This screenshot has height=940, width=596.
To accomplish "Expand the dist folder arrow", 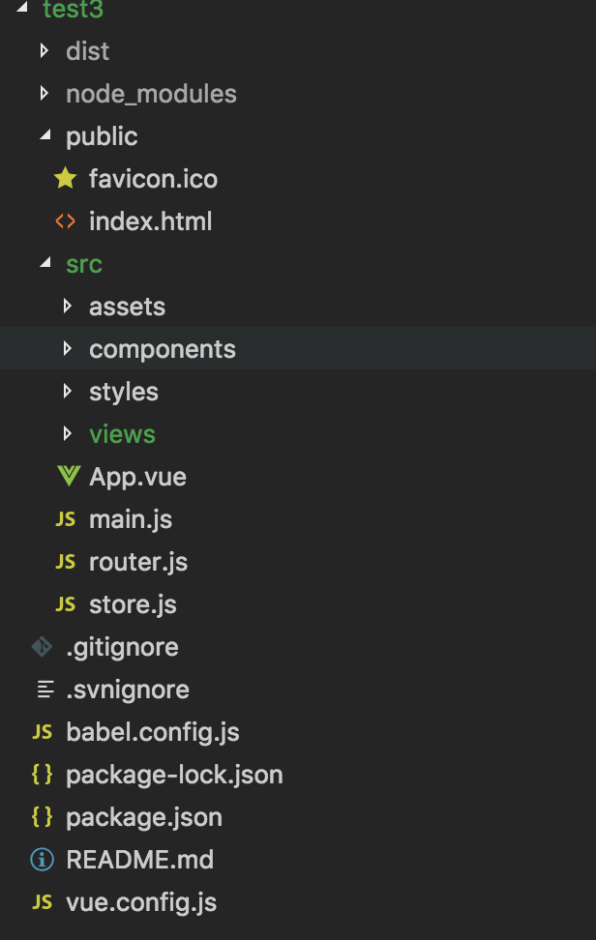I will tap(44, 50).
